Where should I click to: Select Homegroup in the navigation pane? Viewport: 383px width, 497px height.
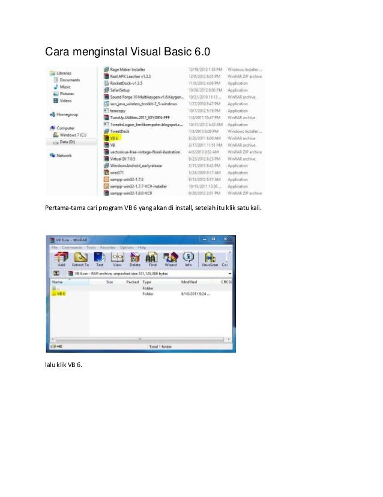[x=64, y=114]
